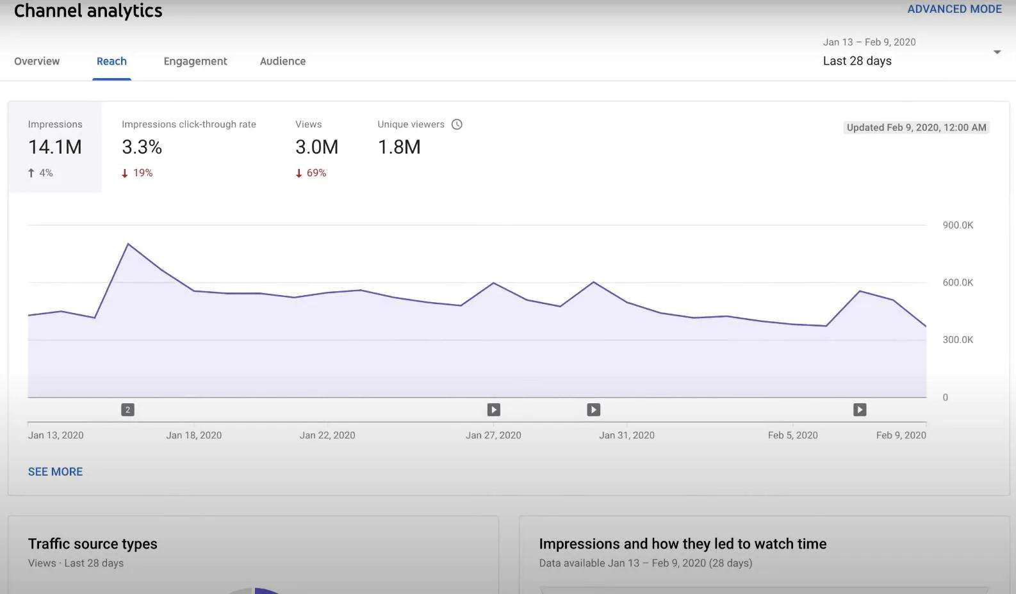The width and height of the screenshot is (1016, 594).
Task: Click the 600.0K axis label
Action: click(958, 282)
